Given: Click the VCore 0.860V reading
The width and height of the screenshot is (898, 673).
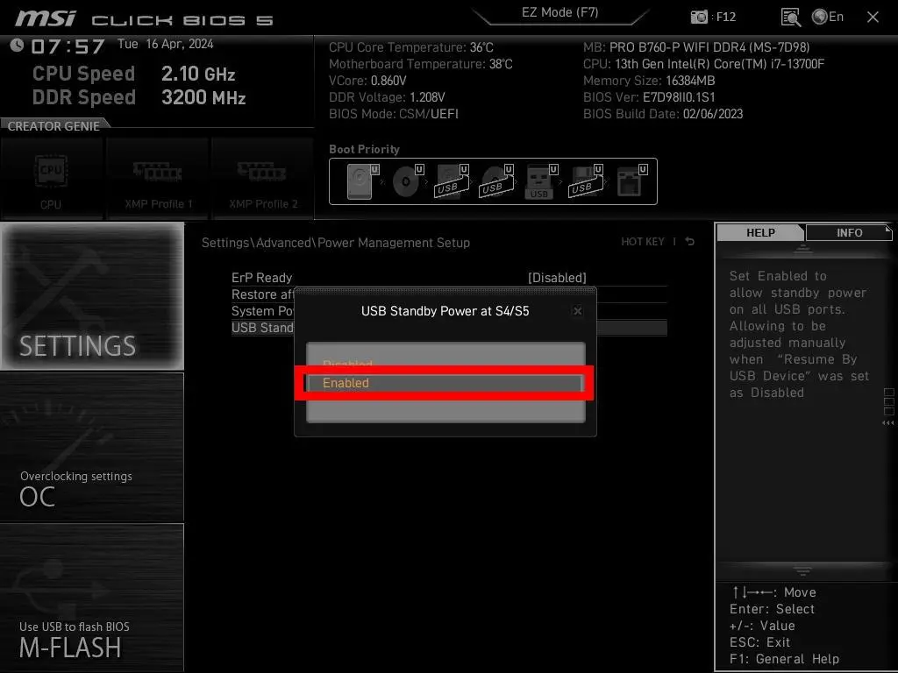Looking at the screenshot, I should [x=367, y=81].
